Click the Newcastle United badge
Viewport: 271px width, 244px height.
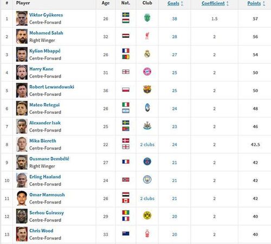[147, 126]
